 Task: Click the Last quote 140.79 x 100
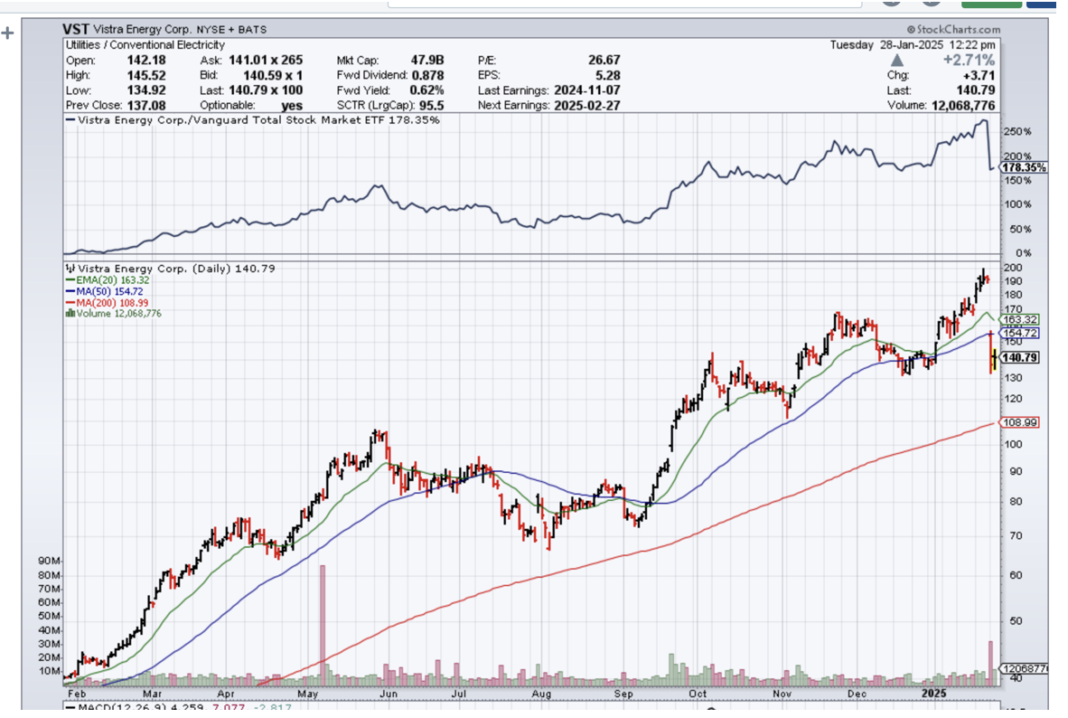[x=266, y=90]
